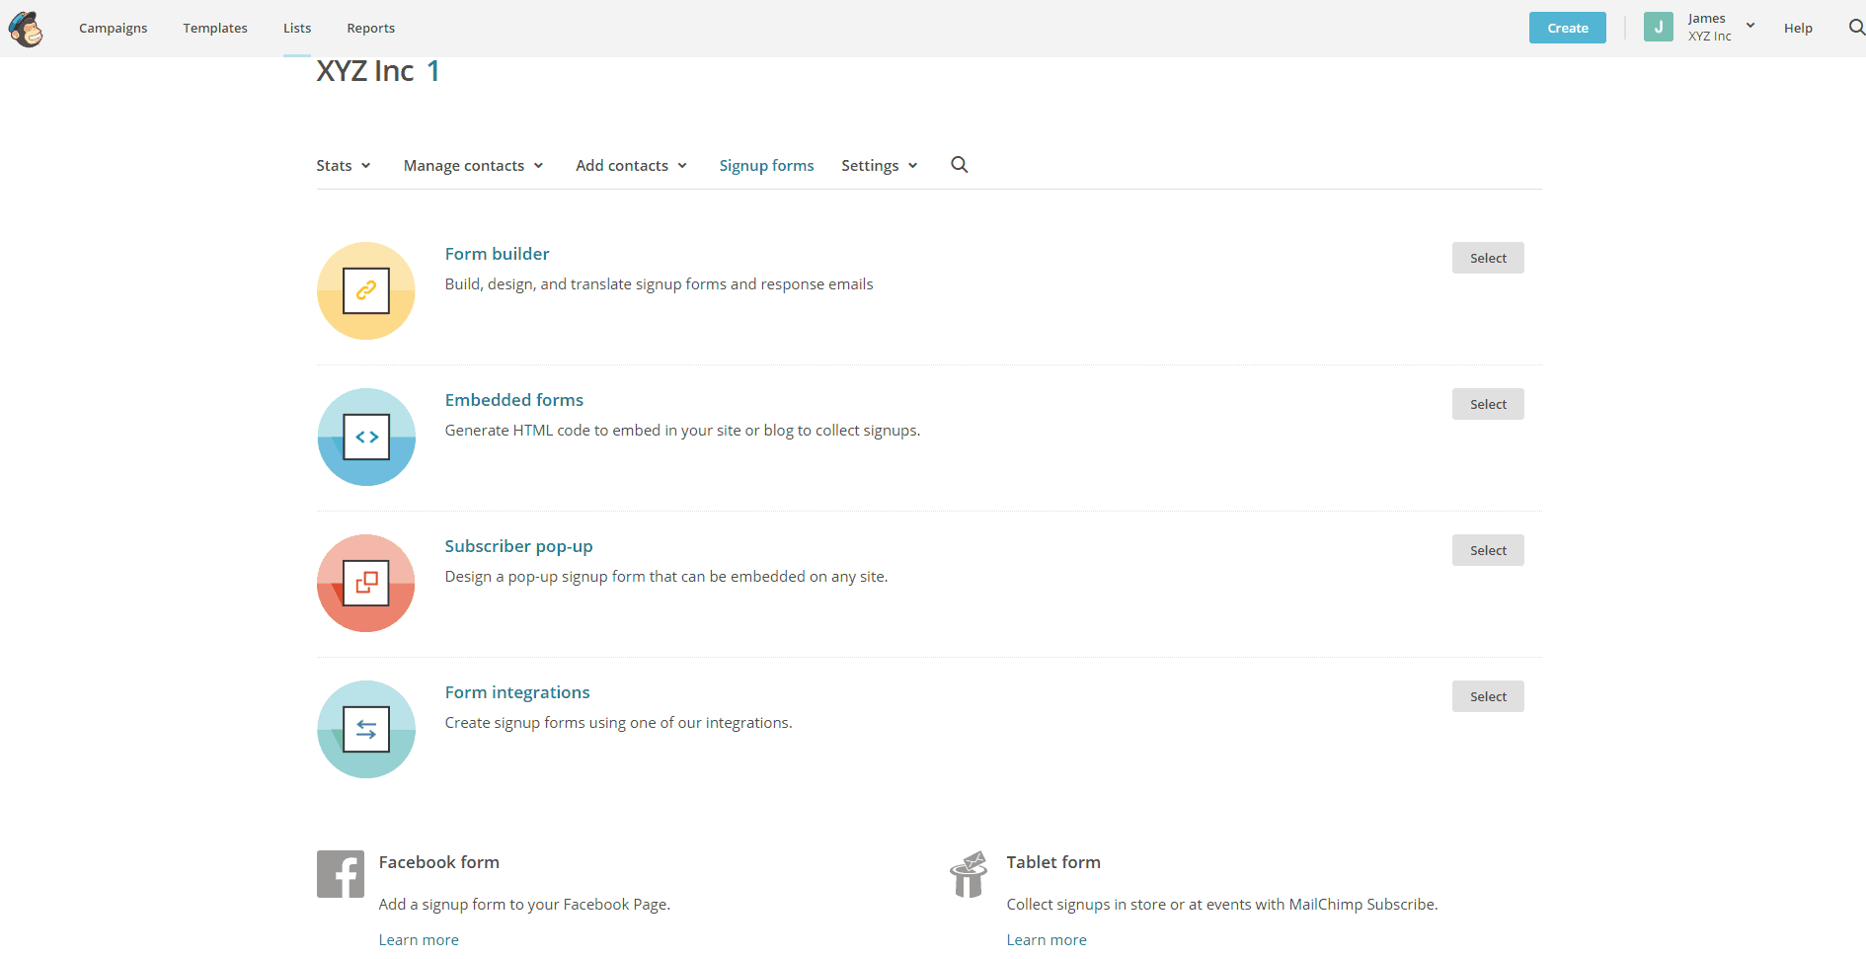Click the XYZ Inc list title

[365, 71]
